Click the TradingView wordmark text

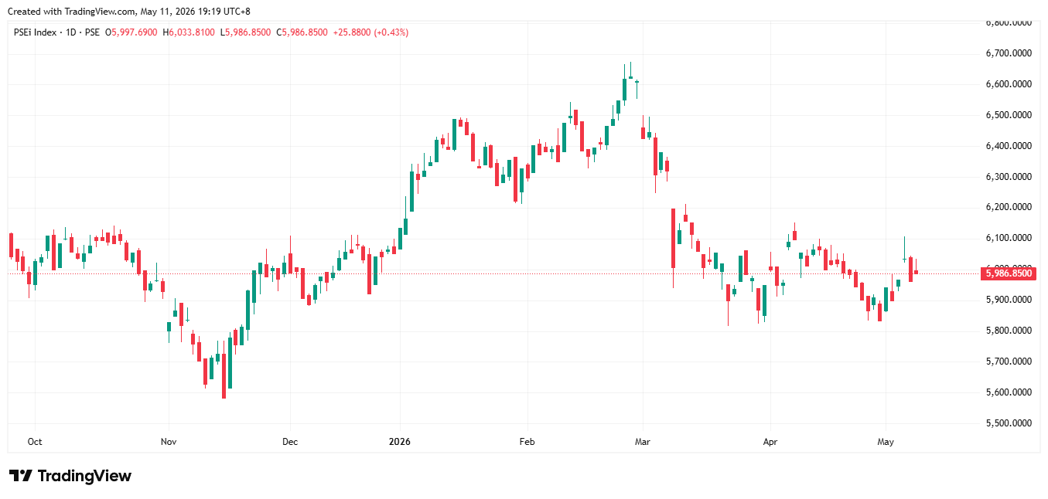(x=84, y=476)
